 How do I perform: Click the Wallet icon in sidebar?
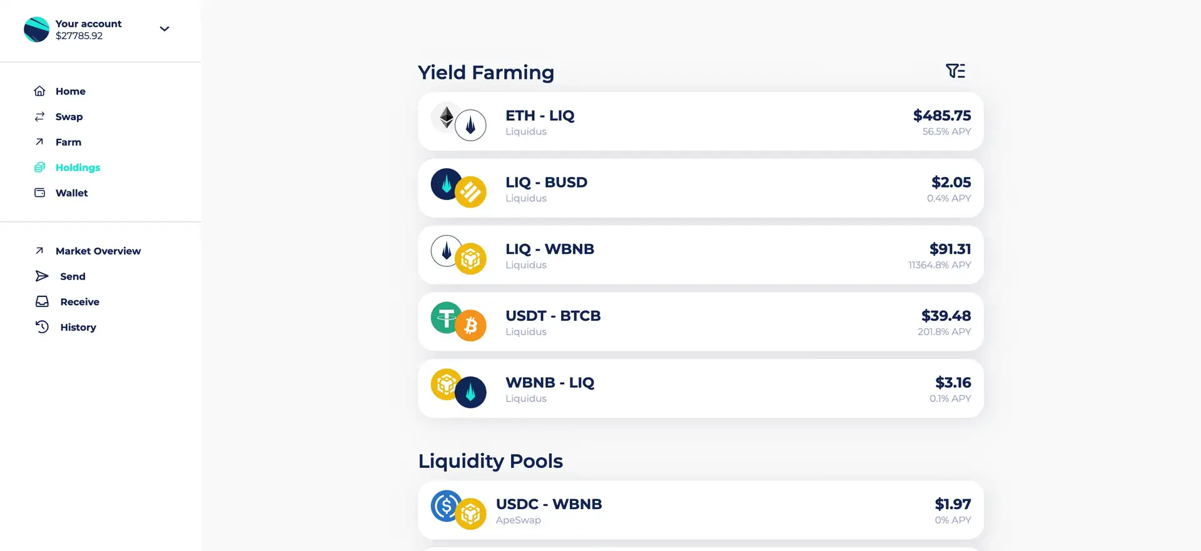point(39,193)
